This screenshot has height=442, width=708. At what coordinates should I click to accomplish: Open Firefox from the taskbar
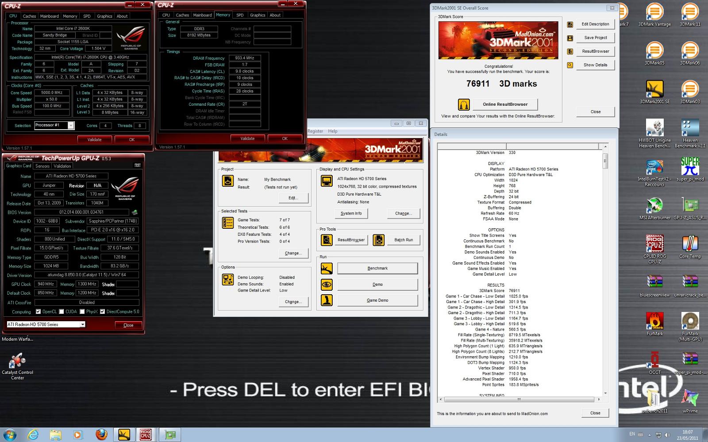pos(101,434)
